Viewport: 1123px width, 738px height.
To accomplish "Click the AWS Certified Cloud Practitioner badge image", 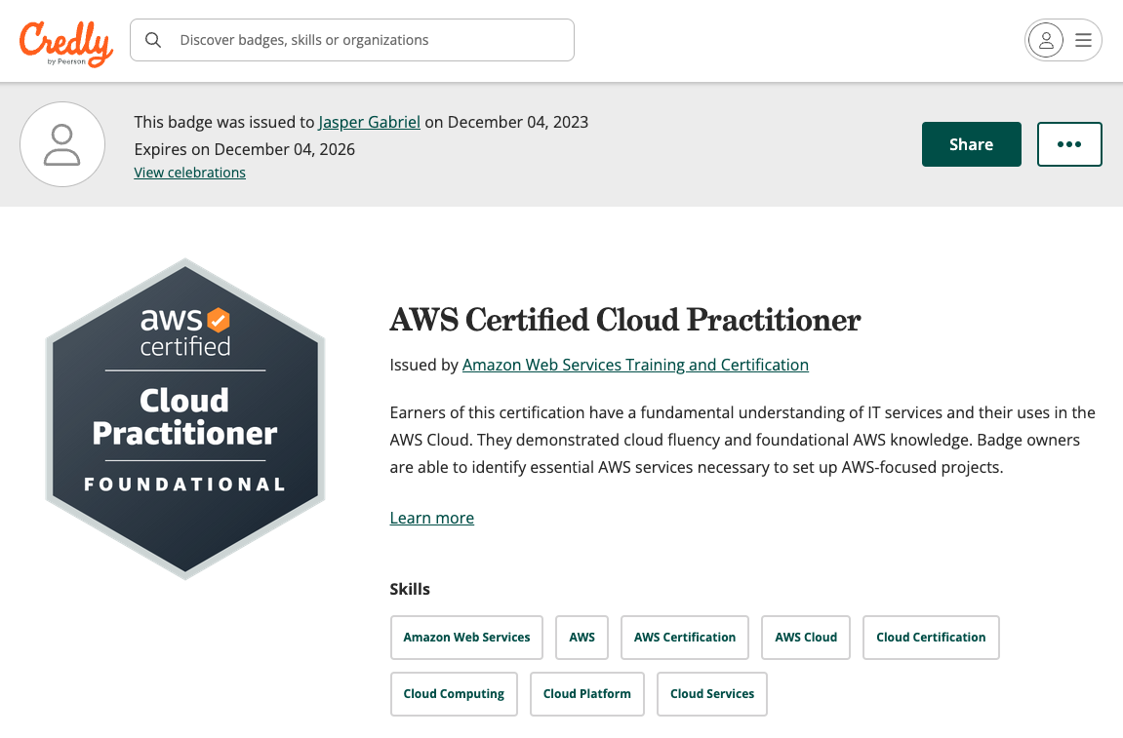I will (x=184, y=418).
